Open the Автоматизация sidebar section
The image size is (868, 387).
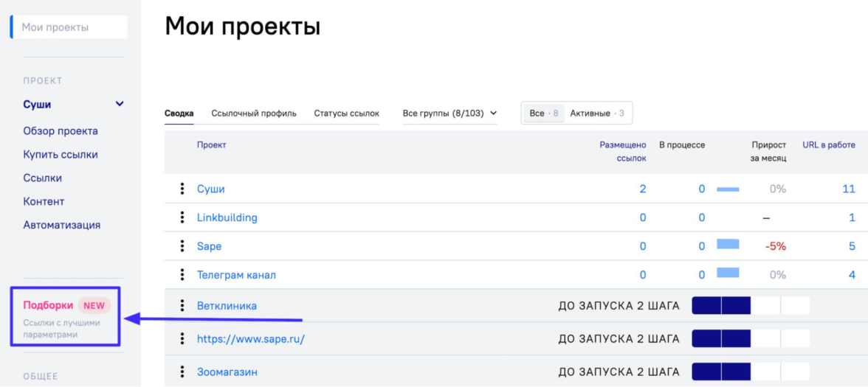[x=62, y=225]
